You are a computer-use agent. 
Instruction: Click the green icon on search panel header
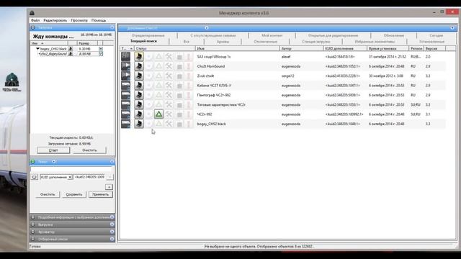pyautogui.click(x=33, y=161)
